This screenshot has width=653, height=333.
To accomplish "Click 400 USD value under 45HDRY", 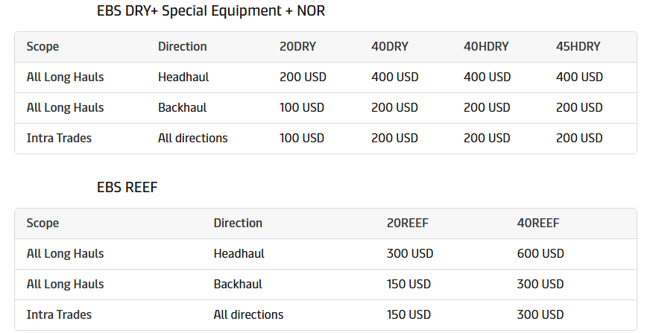I will point(579,77).
